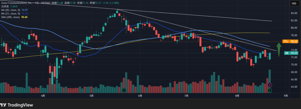The width and height of the screenshot is (301, 109).
Task: Click the 80.00 price axis label
Action: pyautogui.click(x=294, y=28)
